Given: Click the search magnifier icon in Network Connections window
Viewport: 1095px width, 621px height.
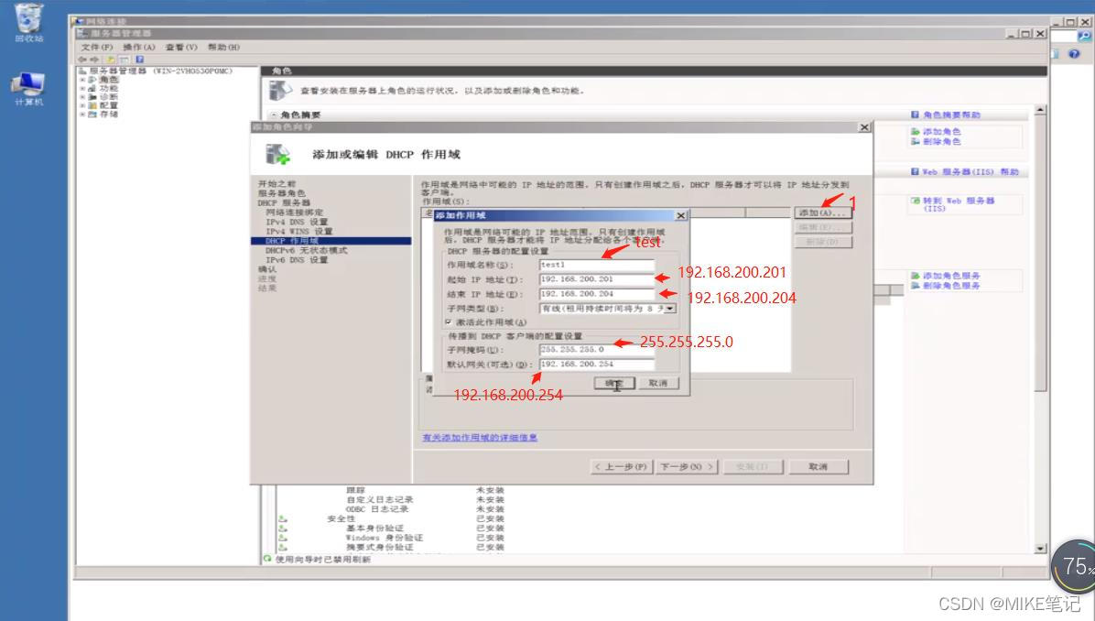Looking at the screenshot, I should point(1084,36).
